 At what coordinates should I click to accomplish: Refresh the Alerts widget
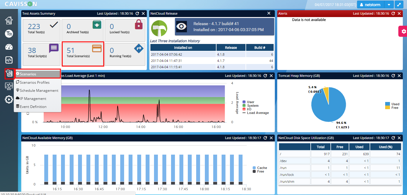click(393, 13)
